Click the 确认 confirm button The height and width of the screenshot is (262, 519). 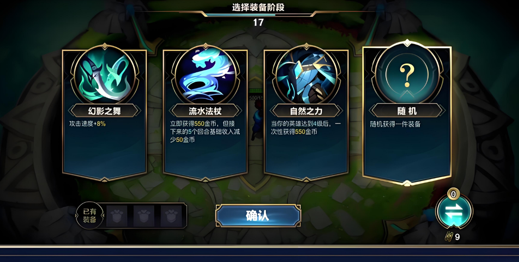point(258,215)
